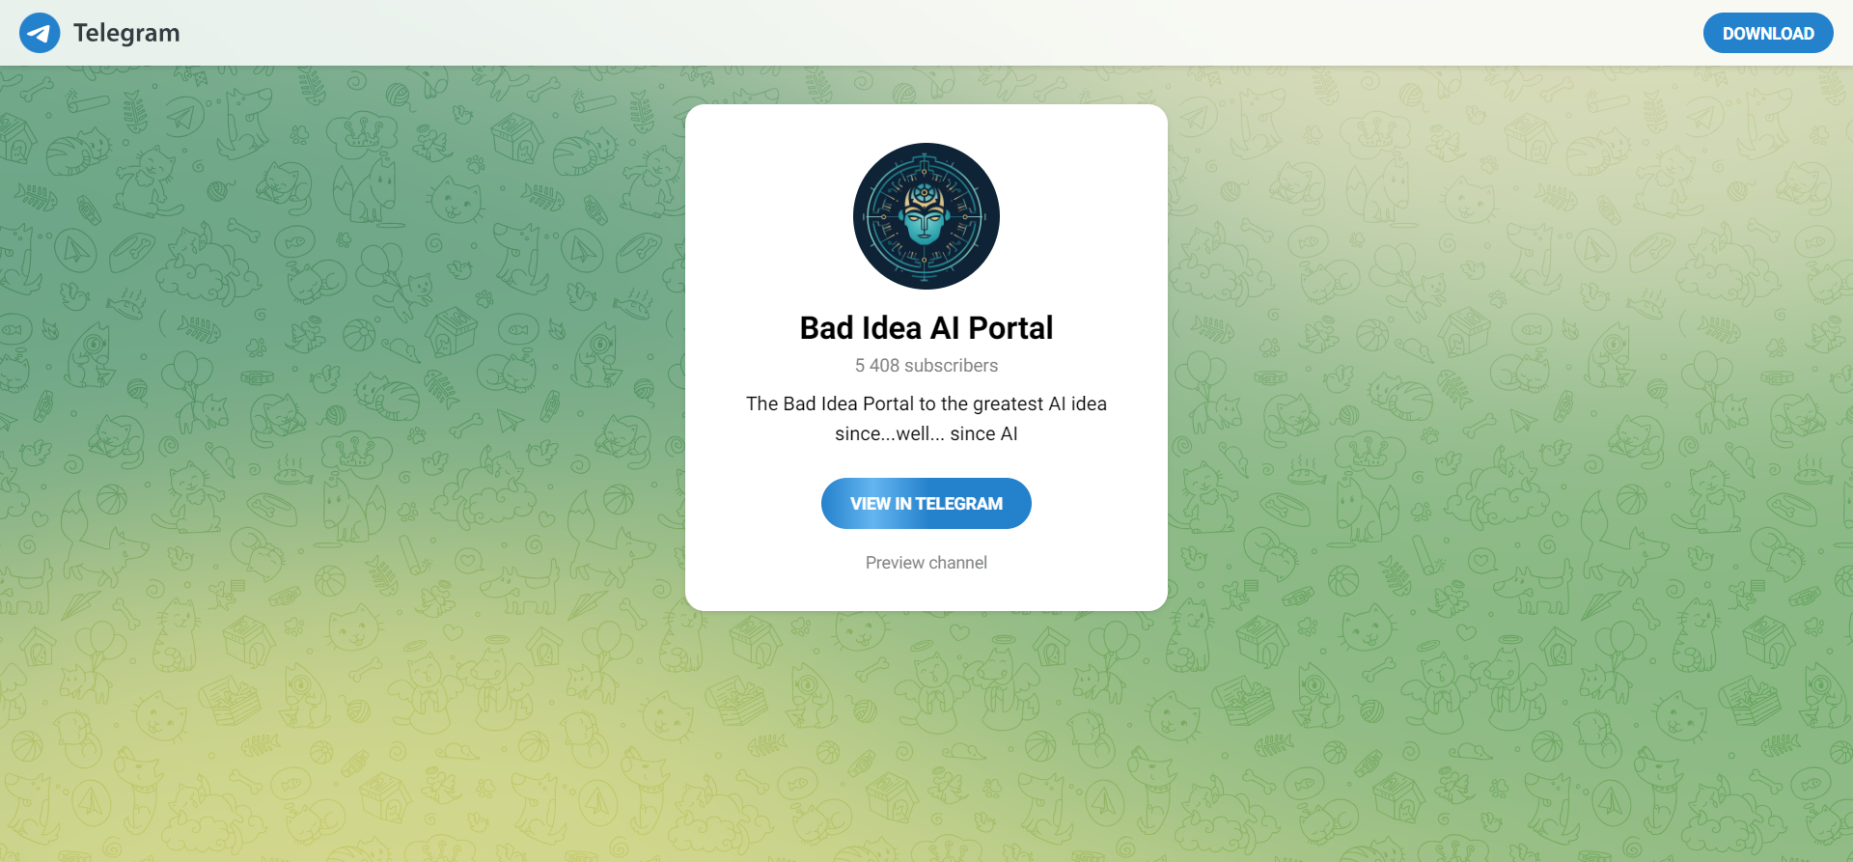
Task: Click the blue face in the avatar's center
Action: (925, 218)
